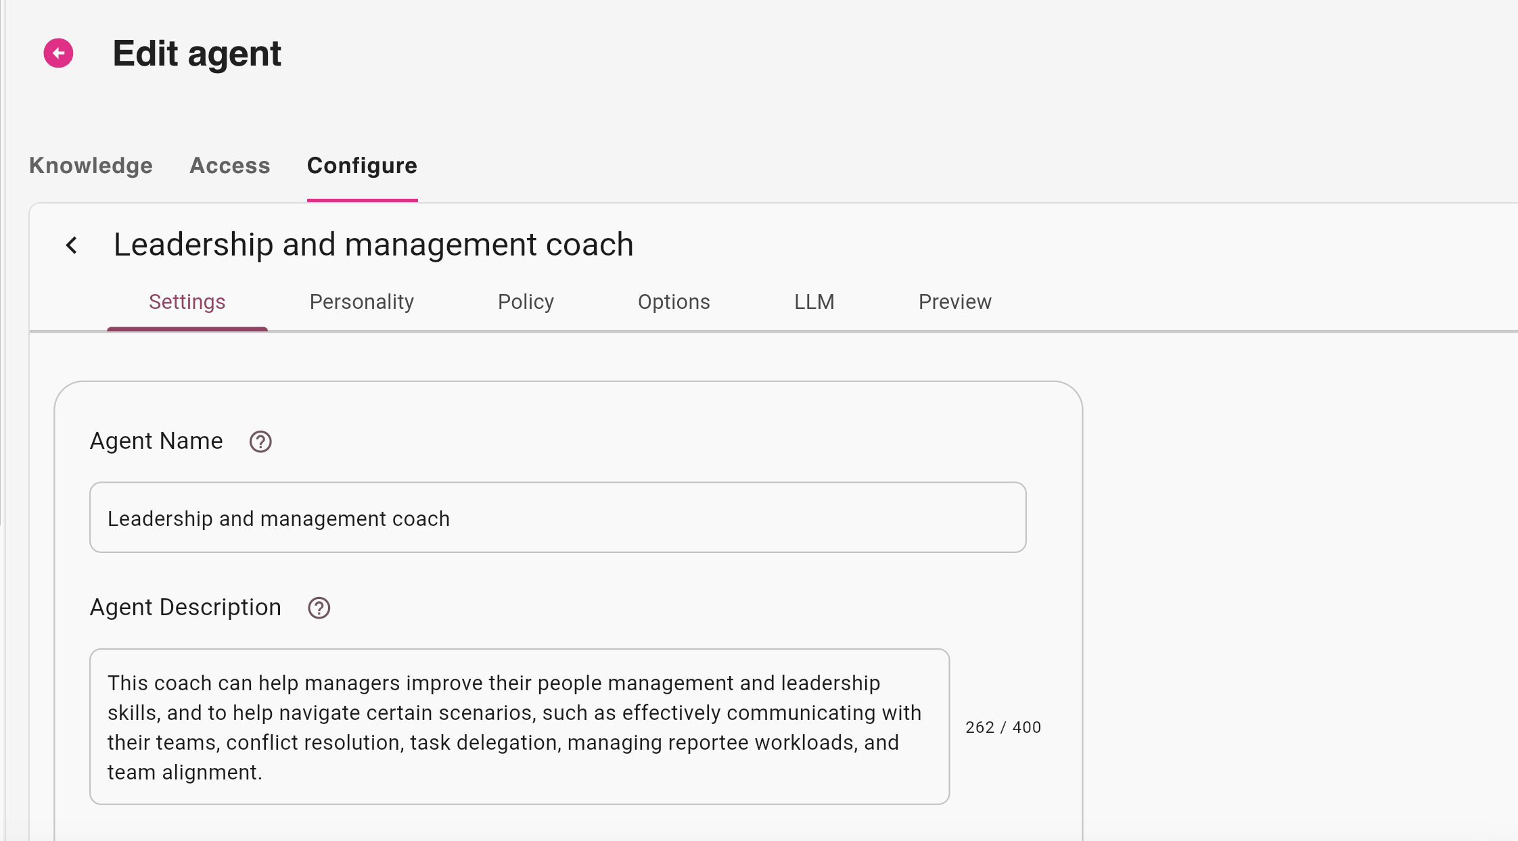The image size is (1518, 841).
Task: Open the Agent Description help icon
Action: click(319, 608)
